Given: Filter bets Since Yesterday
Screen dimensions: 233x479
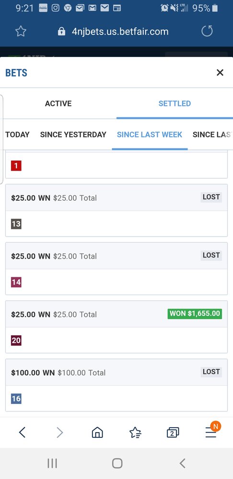Looking at the screenshot, I should coord(73,135).
